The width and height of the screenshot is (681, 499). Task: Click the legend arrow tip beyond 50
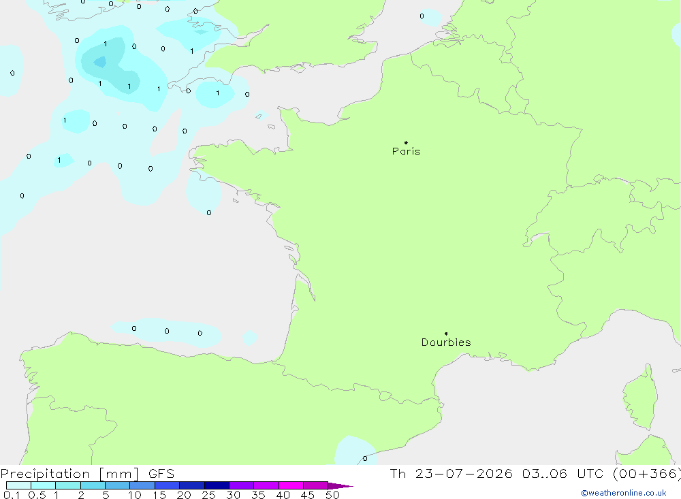pos(341,485)
